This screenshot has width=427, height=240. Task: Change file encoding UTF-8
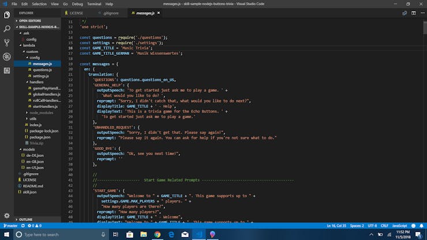[372, 226]
